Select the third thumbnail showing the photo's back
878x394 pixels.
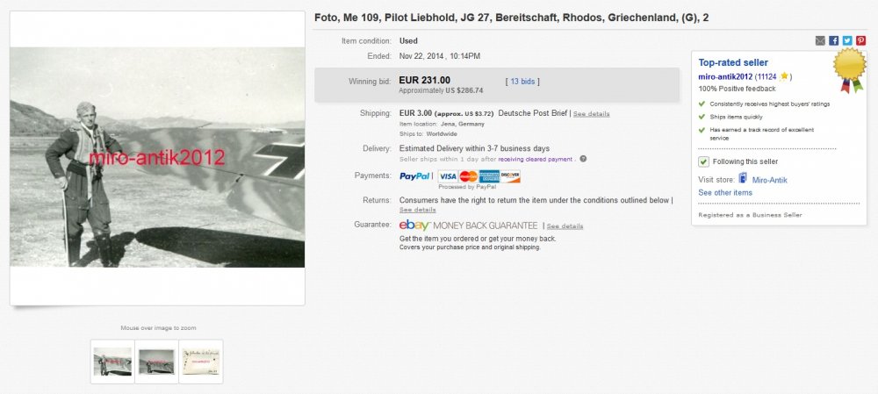click(x=200, y=362)
